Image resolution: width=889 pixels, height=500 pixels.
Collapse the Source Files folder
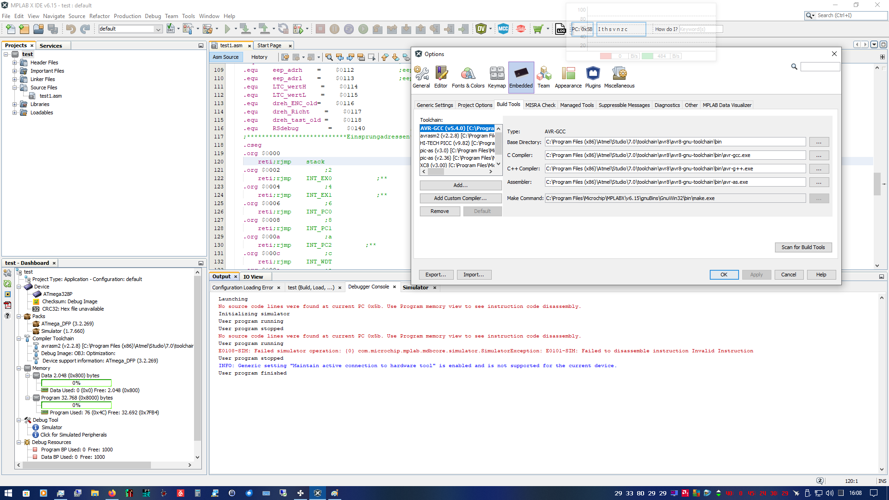[x=15, y=87]
